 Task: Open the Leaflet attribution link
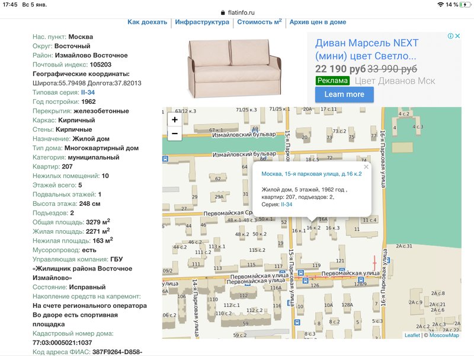pos(412,335)
